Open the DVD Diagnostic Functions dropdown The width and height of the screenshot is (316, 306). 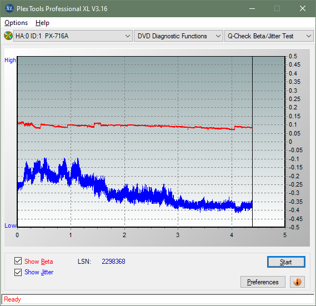pos(178,36)
